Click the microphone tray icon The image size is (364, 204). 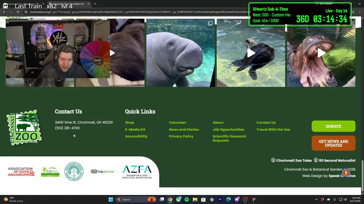point(334,199)
